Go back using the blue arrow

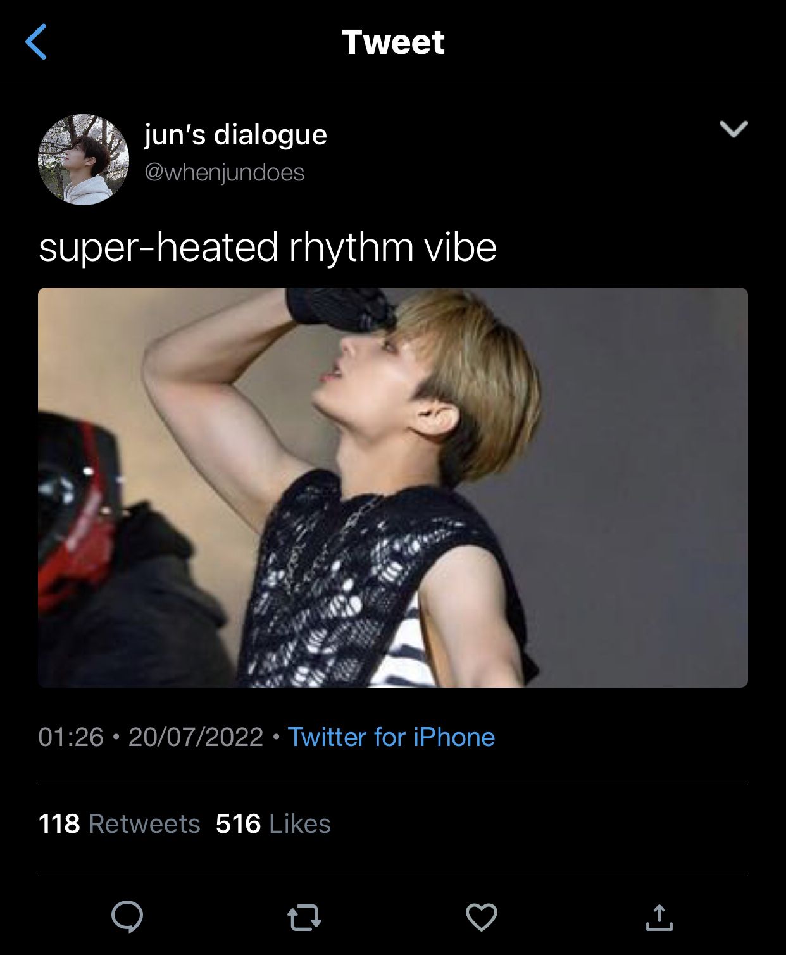36,42
